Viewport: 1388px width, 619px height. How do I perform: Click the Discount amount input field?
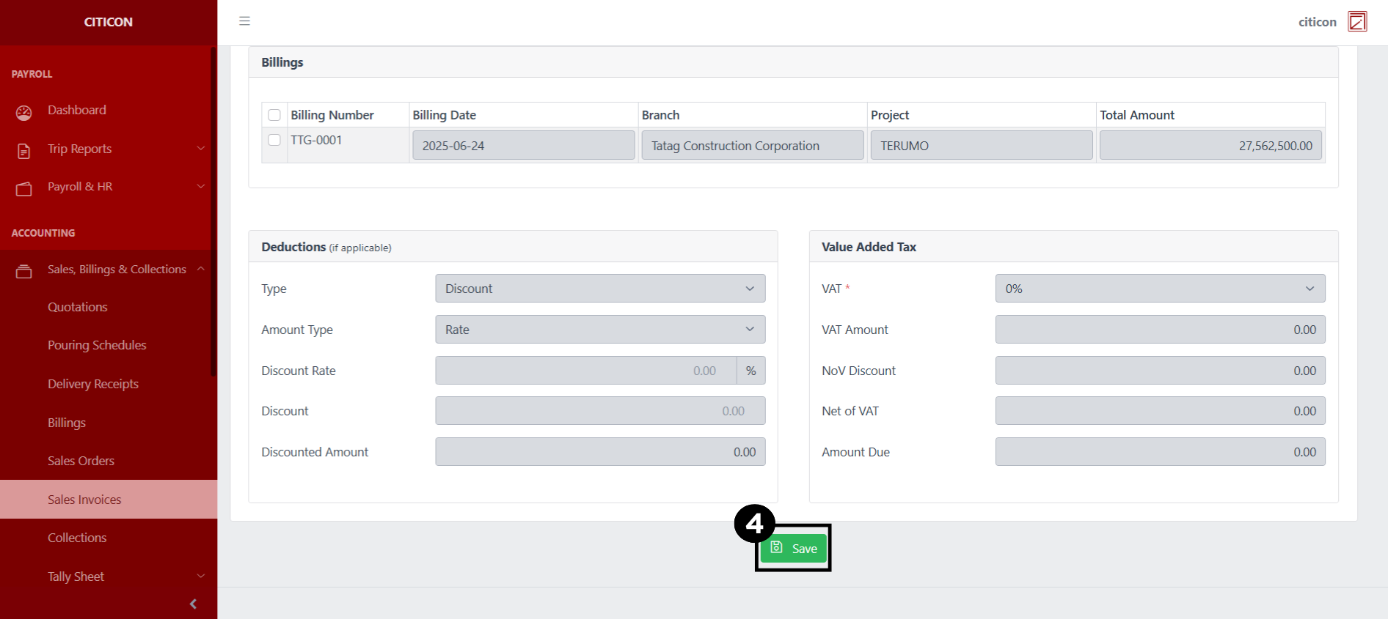click(x=600, y=411)
